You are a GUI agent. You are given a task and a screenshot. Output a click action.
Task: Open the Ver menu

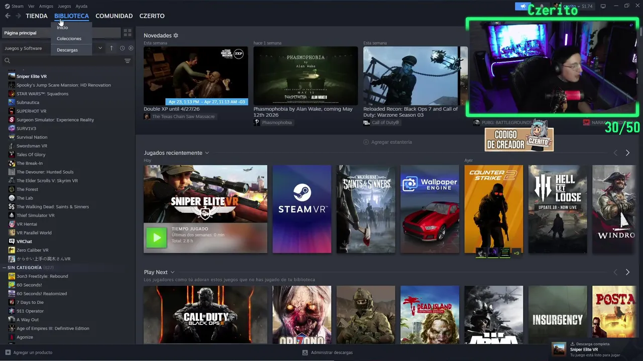pyautogui.click(x=31, y=6)
